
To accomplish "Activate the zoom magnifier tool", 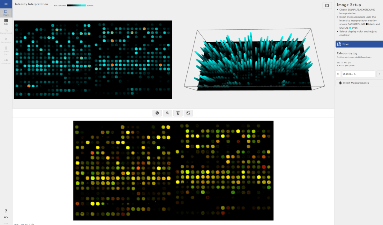I will pos(167,113).
